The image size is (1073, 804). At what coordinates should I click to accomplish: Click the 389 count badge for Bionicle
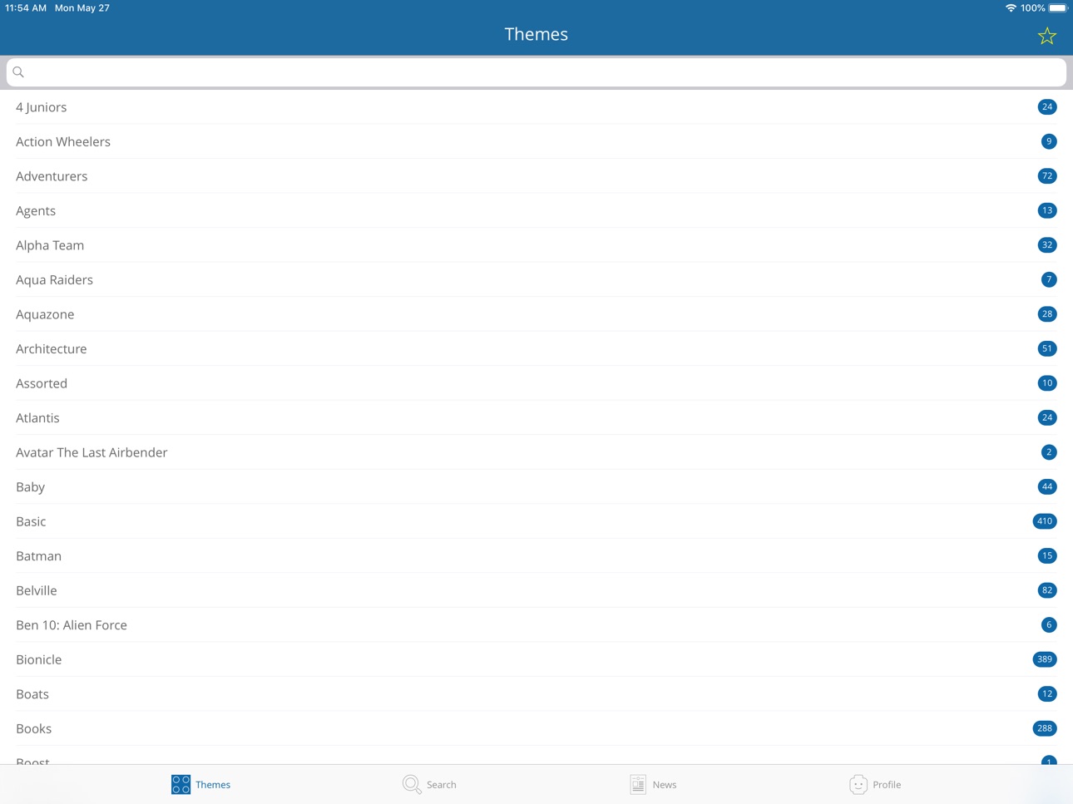1045,659
